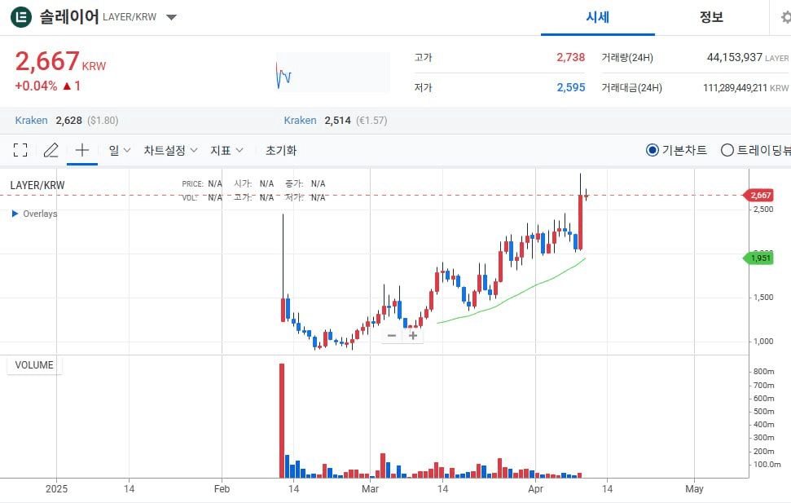Click the fullscreen chart icon

pyautogui.click(x=20, y=150)
